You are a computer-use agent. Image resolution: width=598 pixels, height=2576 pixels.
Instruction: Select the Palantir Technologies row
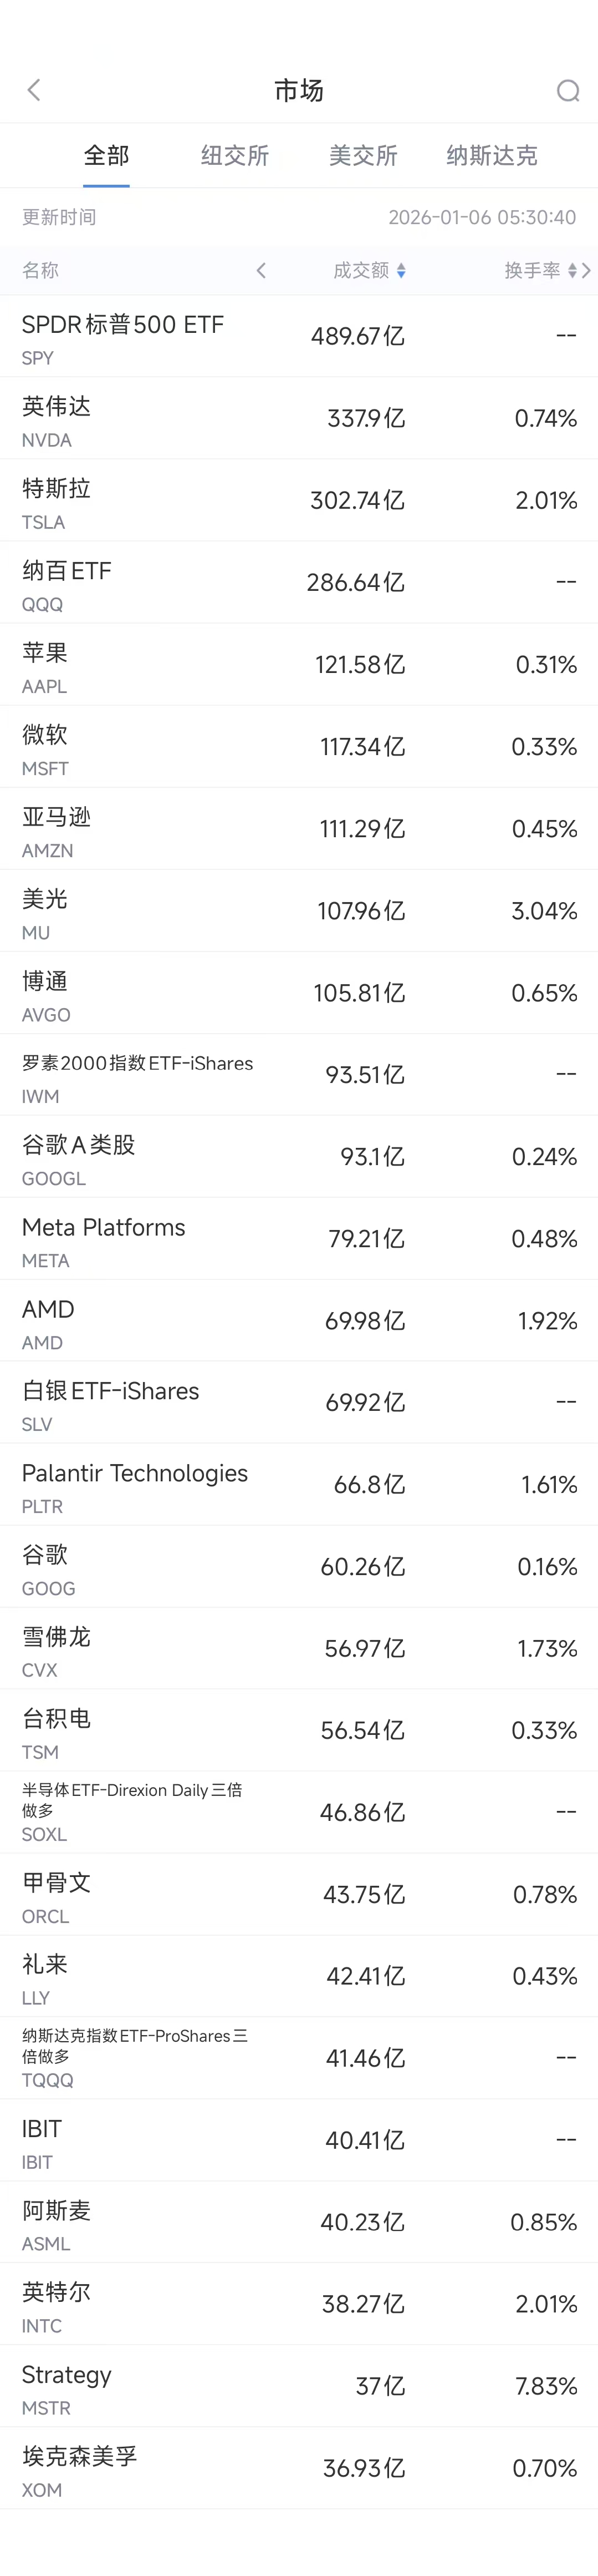(x=299, y=1485)
